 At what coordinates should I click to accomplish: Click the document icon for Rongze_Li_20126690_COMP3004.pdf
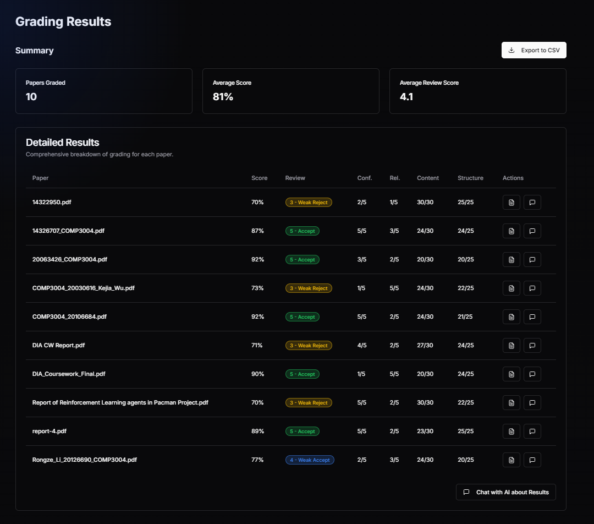511,460
